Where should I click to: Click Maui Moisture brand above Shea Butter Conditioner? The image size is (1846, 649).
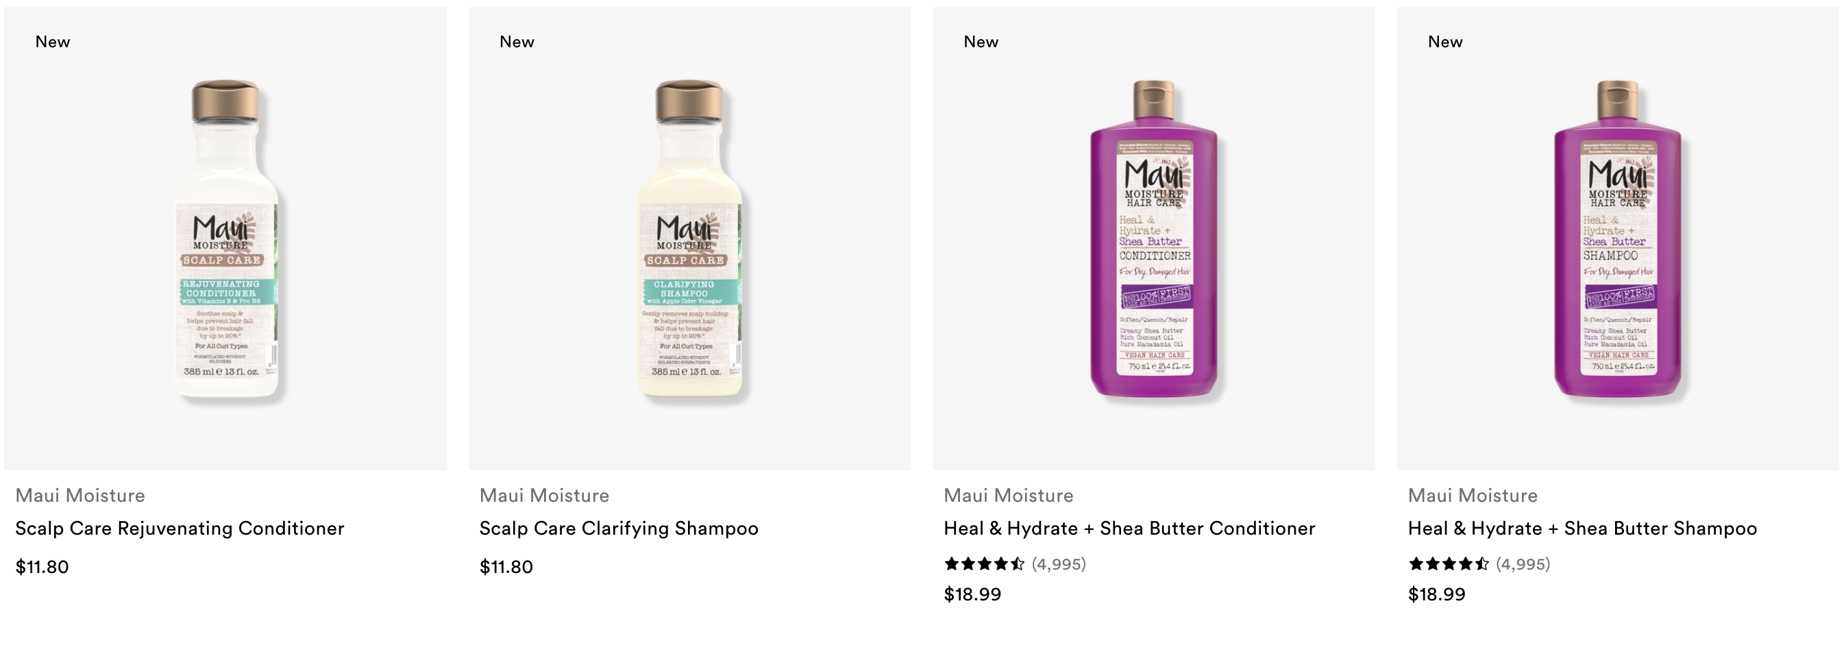1009,496
